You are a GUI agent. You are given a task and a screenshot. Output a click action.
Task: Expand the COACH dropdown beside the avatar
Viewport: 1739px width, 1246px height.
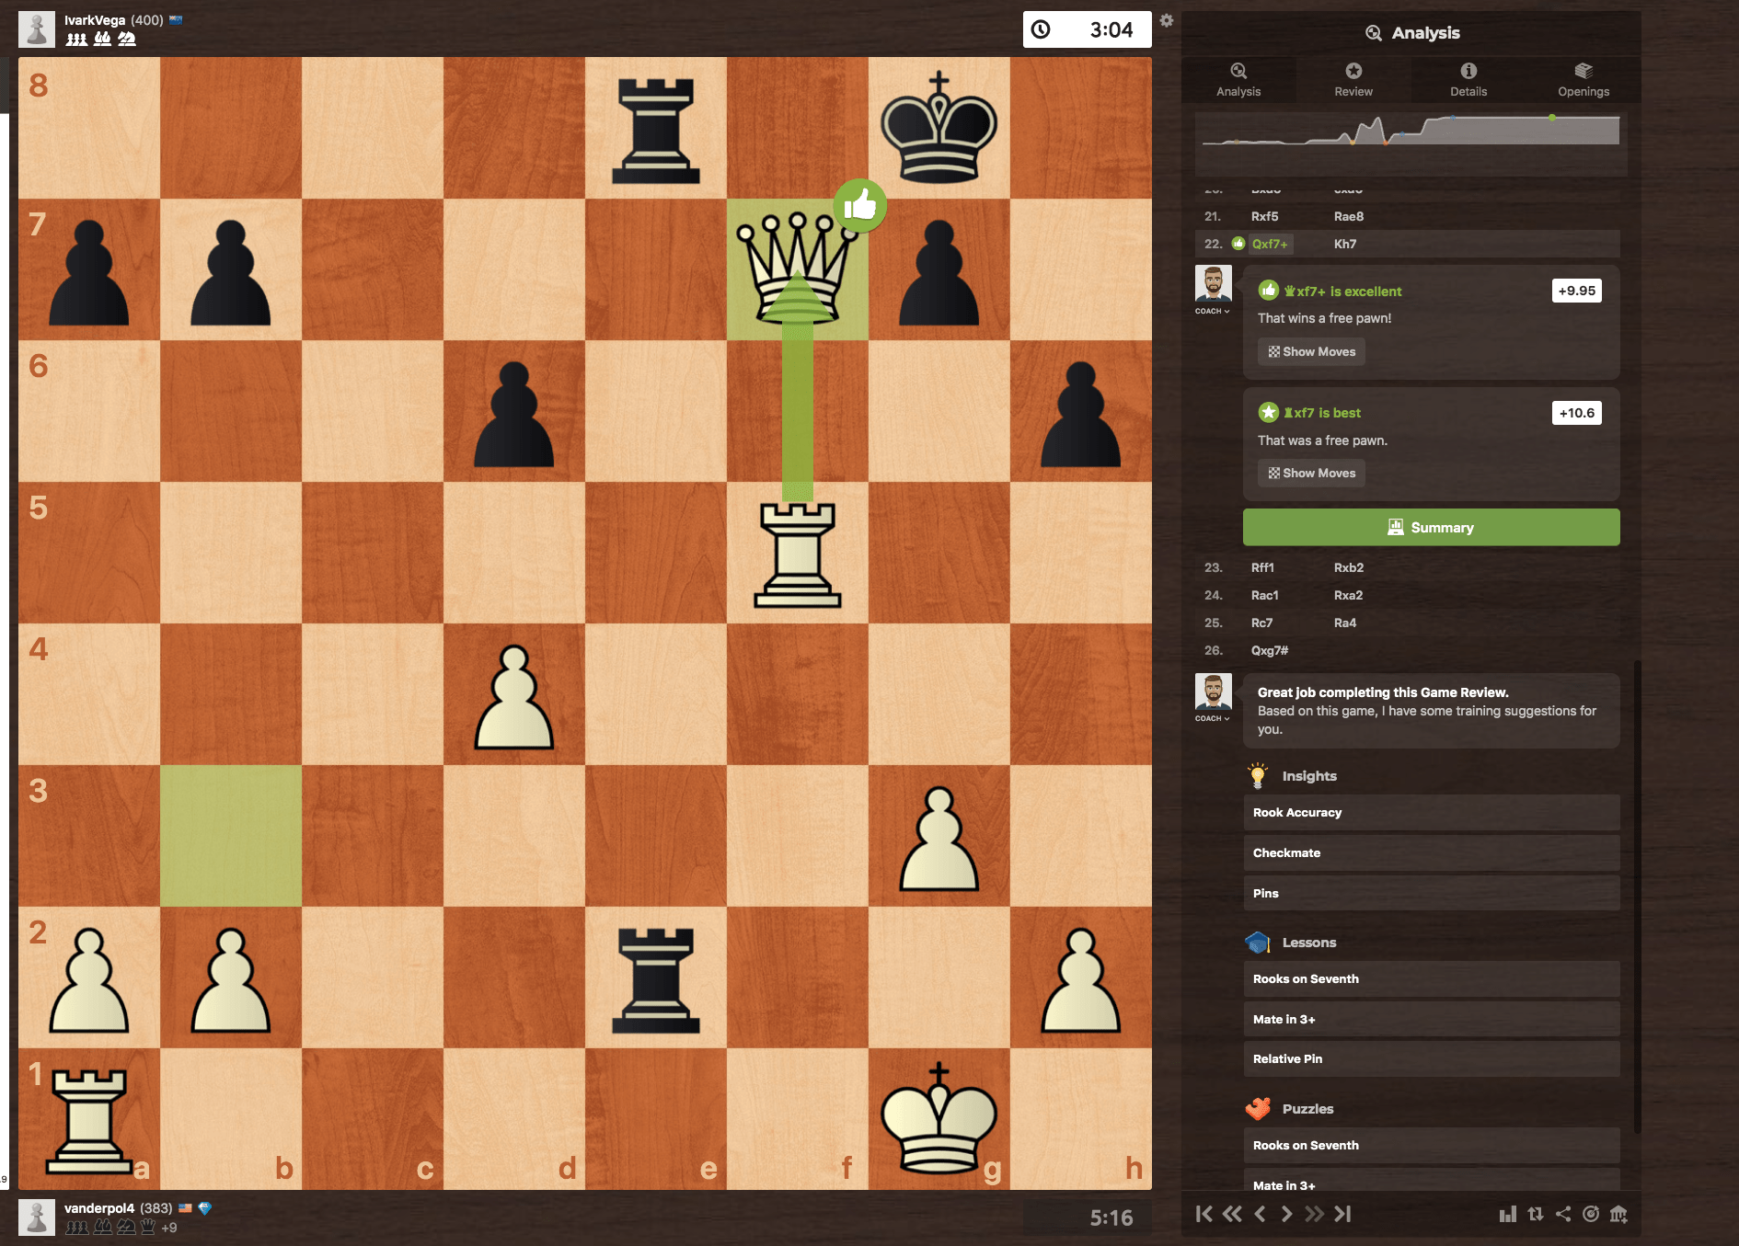[1213, 311]
